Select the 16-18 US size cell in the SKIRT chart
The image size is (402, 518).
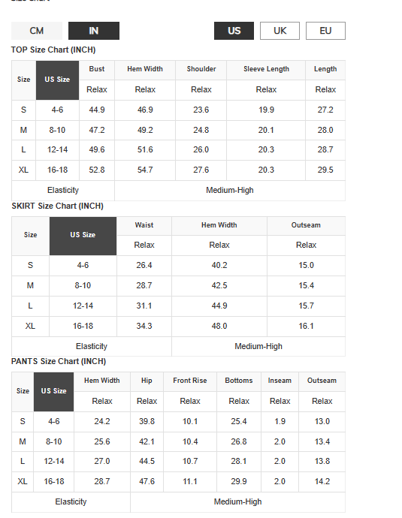click(83, 327)
